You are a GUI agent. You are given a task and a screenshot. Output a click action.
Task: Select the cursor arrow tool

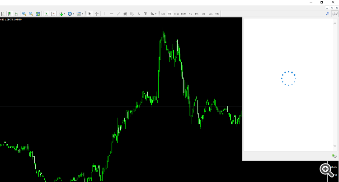90,14
